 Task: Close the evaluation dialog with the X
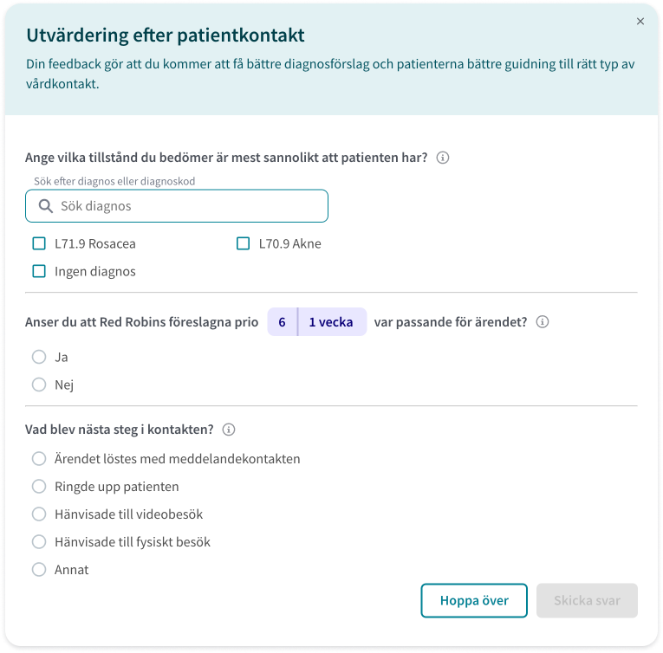(x=640, y=21)
